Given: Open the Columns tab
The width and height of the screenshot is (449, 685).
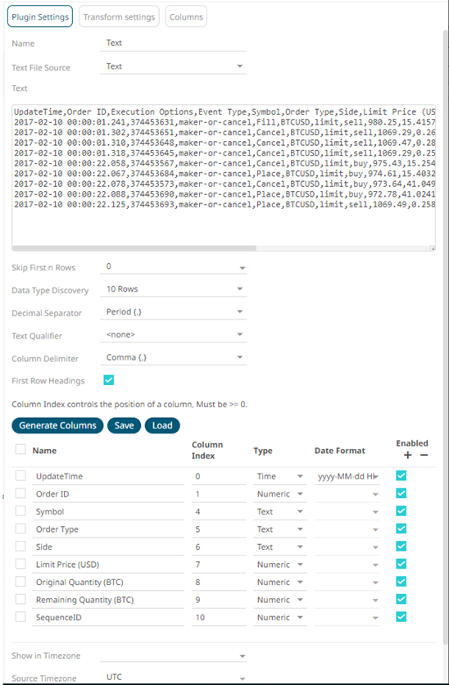Looking at the screenshot, I should pos(186,17).
